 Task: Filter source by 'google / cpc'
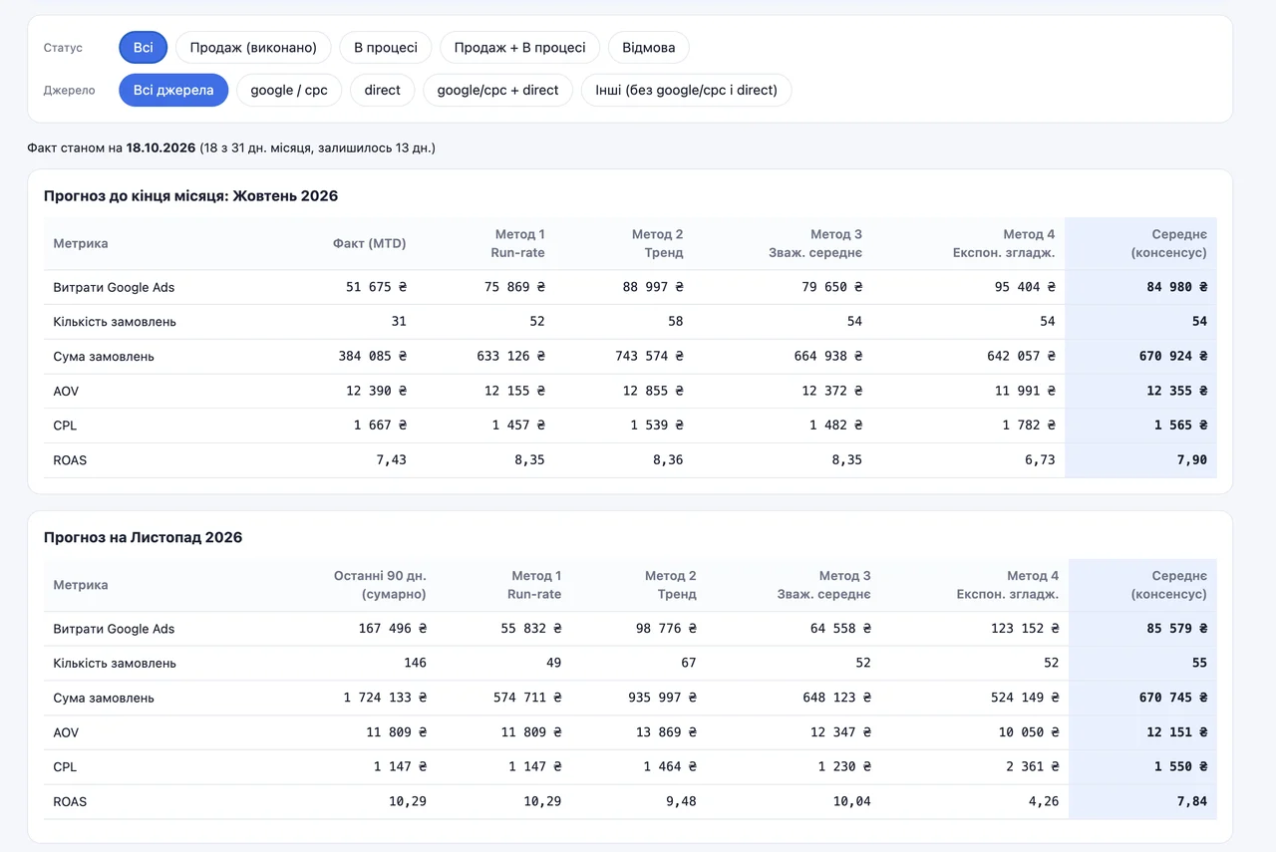tap(289, 90)
